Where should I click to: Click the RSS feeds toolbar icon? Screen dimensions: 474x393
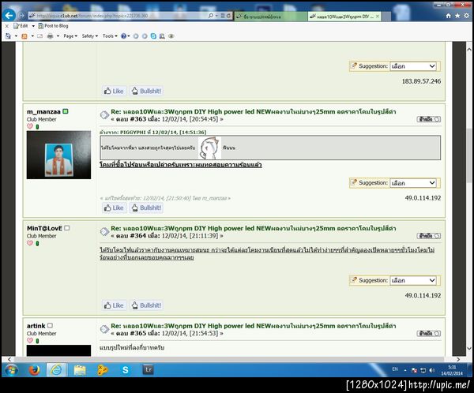point(24,36)
